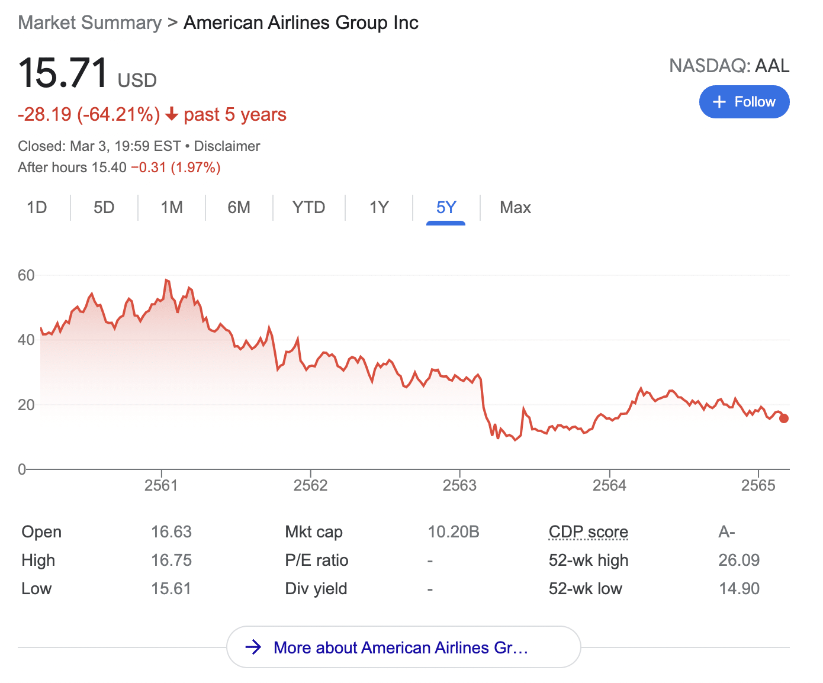Click the 2561 mark on chart axis
The width and height of the screenshot is (823, 683).
pos(161,485)
